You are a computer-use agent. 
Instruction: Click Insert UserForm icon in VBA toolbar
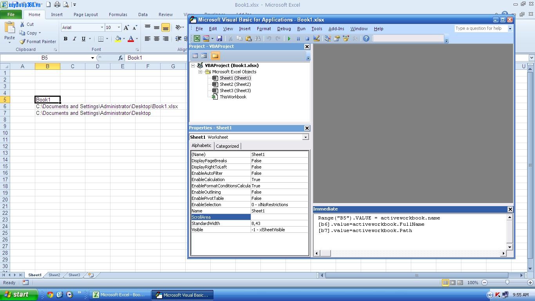tap(206, 38)
